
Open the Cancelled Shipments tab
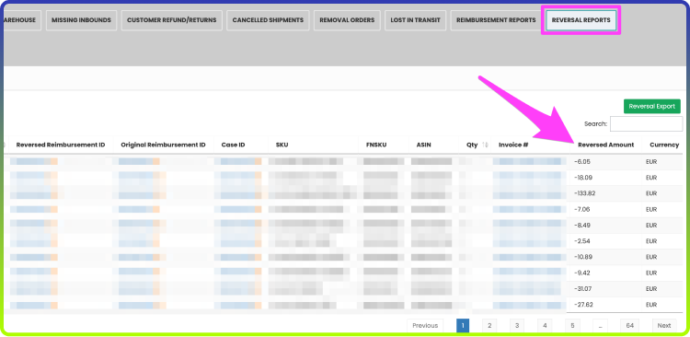pyautogui.click(x=268, y=20)
